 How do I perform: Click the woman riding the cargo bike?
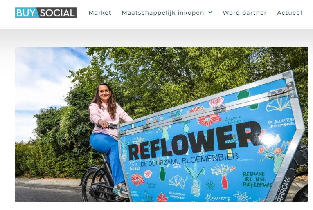109,137
